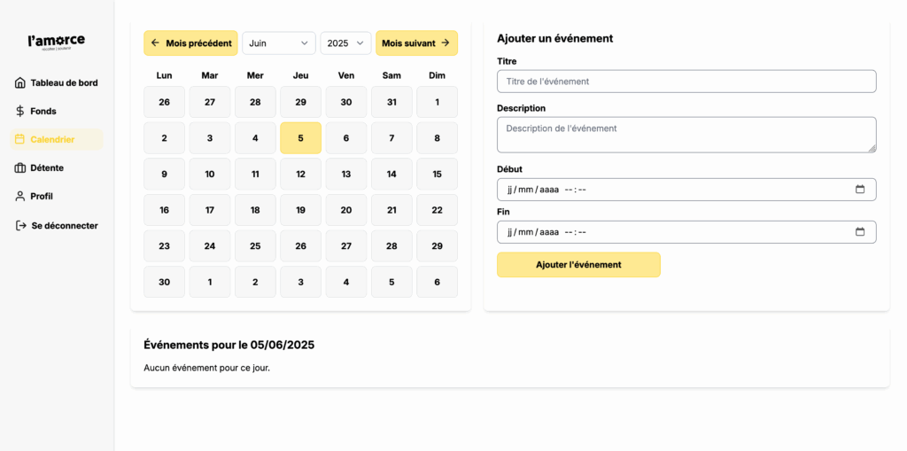Go to previous month with Mois précédent

pyautogui.click(x=190, y=43)
